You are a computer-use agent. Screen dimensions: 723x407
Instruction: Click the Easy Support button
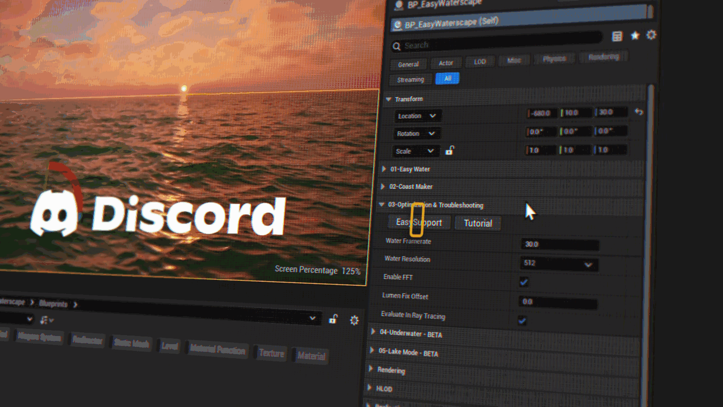point(419,222)
